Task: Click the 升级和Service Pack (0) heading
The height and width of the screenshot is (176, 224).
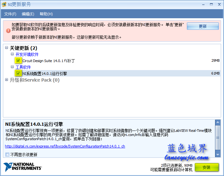Action: click(x=35, y=80)
